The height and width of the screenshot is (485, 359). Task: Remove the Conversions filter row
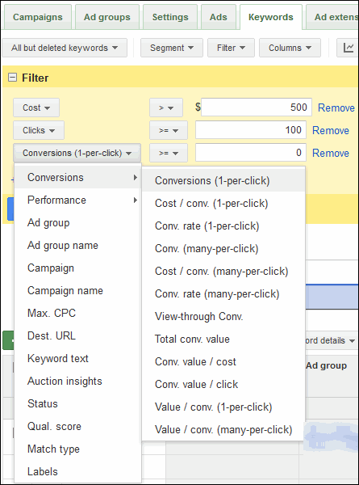[331, 153]
